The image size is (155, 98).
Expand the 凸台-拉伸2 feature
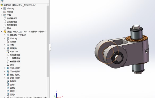pyautogui.click(x=5, y=71)
